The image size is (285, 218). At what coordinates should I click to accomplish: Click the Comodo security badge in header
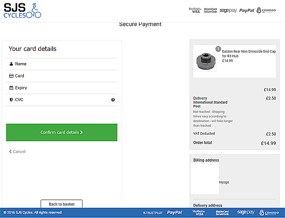[x=266, y=10]
